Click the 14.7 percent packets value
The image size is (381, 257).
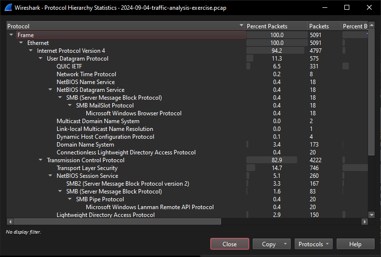pyautogui.click(x=277, y=168)
